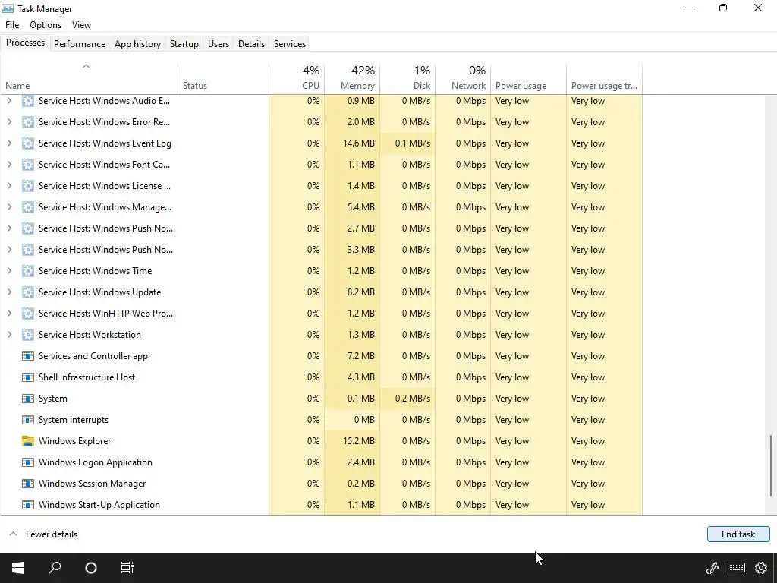This screenshot has height=583, width=777.
Task: Switch to the Performance tab
Action: (80, 43)
